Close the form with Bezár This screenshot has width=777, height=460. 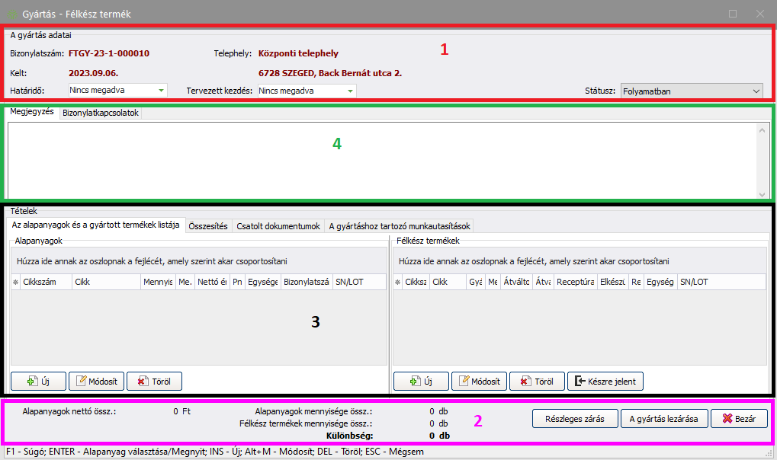point(739,419)
